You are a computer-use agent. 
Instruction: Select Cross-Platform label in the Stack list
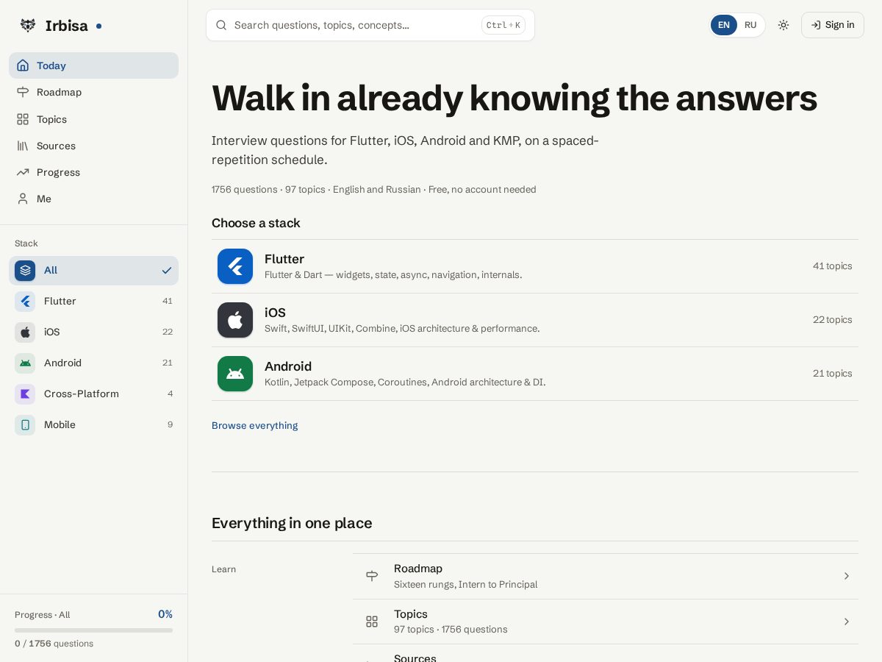(x=82, y=394)
